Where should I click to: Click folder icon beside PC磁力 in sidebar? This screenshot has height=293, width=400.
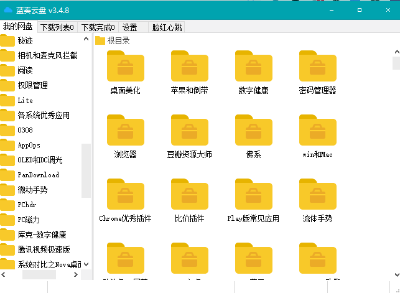[7, 220]
